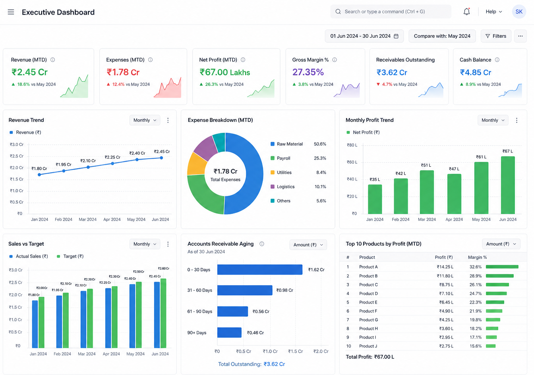Click the search magnifier icon

pos(338,12)
